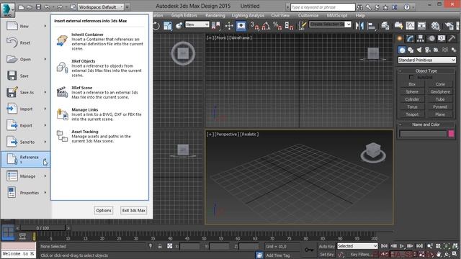Choose Asset Tracking from Reference menu
This screenshot has width=461, height=259.
99,136
